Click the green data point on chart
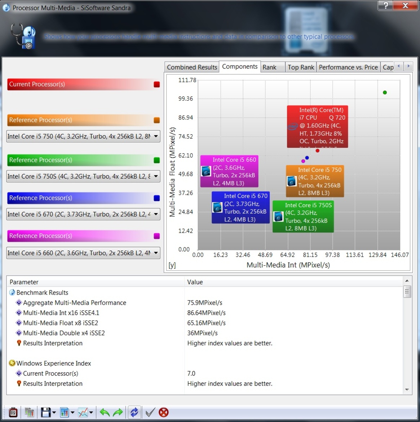The height and width of the screenshot is (422, 420). click(x=385, y=93)
